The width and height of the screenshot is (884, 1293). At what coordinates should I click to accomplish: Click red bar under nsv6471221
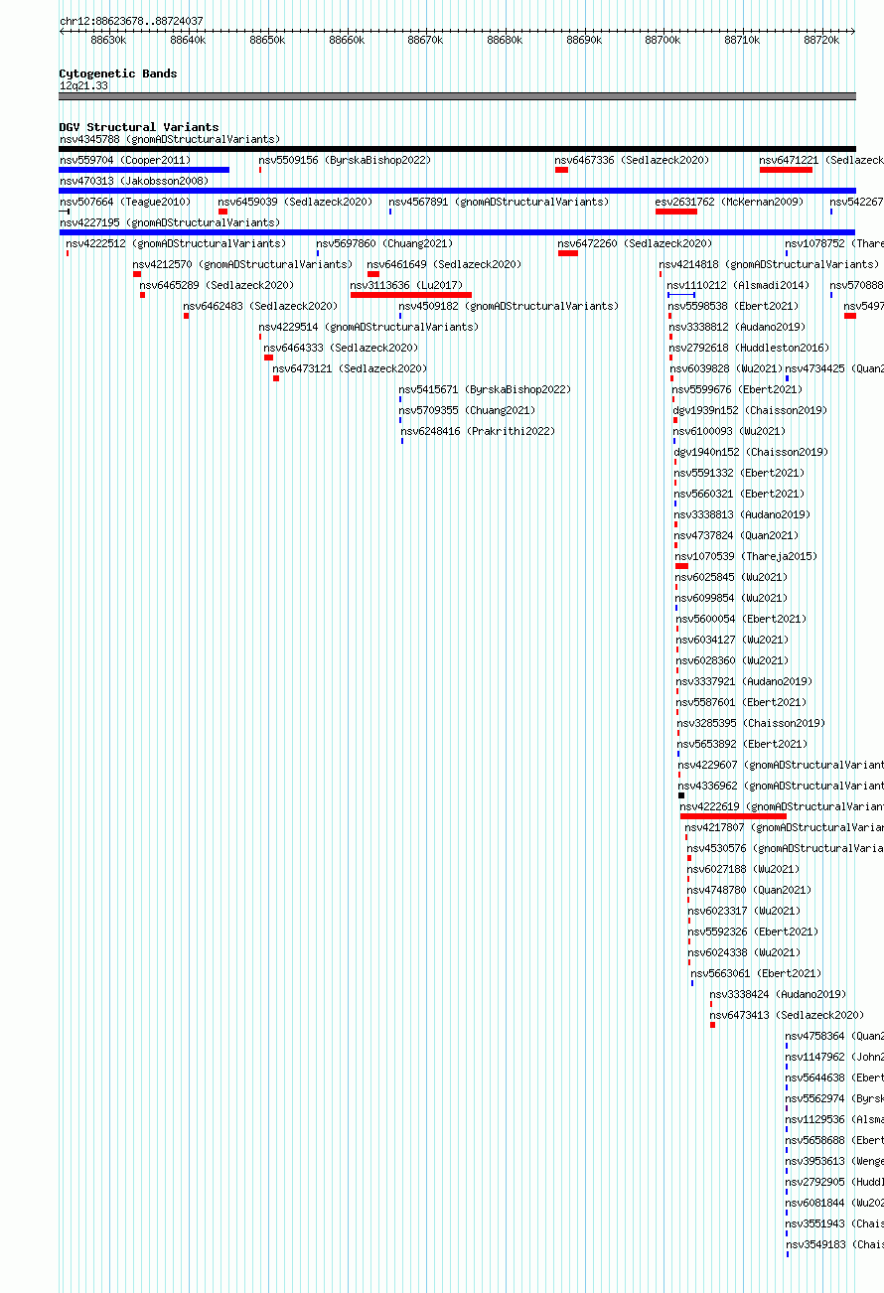786,170
